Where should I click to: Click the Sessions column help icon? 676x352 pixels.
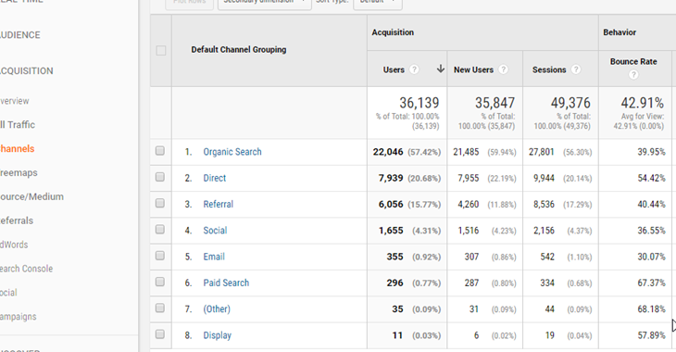click(576, 69)
